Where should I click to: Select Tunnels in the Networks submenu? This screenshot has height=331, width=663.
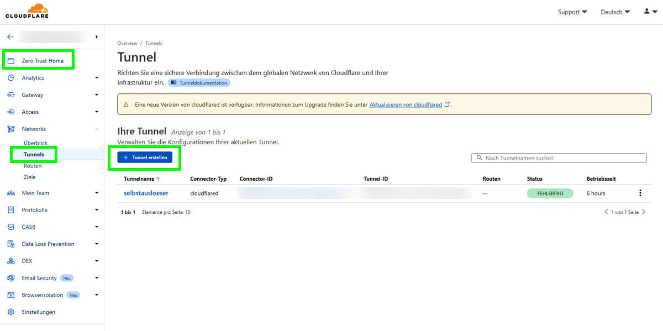click(34, 155)
